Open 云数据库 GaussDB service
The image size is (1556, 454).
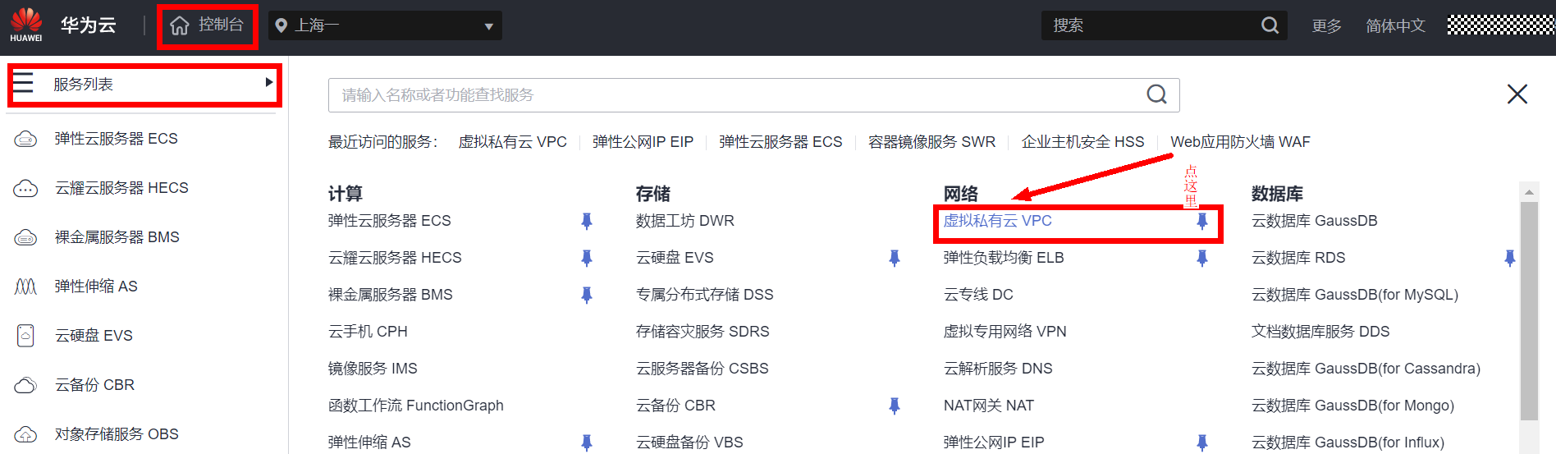click(x=1314, y=221)
